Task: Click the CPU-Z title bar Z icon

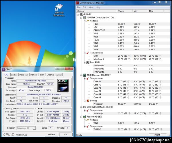Action: pyautogui.click(x=3, y=69)
